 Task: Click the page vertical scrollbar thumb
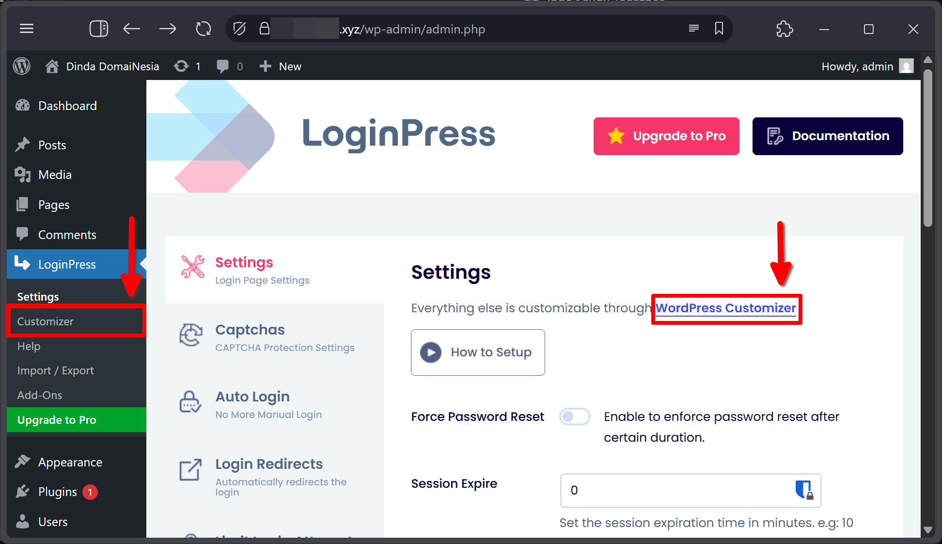(x=927, y=148)
